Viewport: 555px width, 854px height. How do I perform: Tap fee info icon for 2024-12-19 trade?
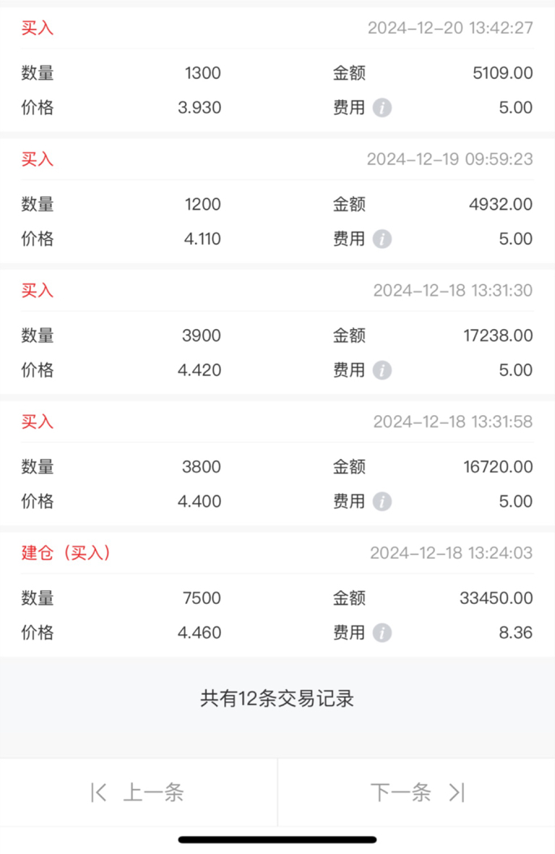382,239
